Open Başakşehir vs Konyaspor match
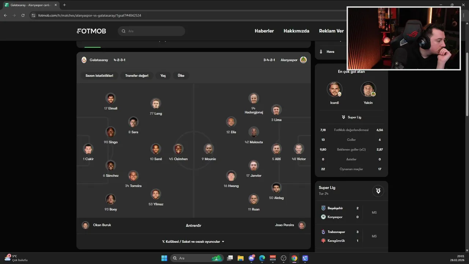 point(351,212)
